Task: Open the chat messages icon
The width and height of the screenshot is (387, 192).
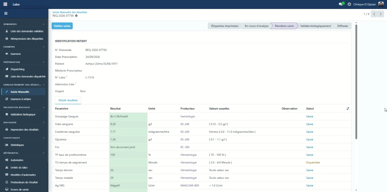Action: point(340,4)
